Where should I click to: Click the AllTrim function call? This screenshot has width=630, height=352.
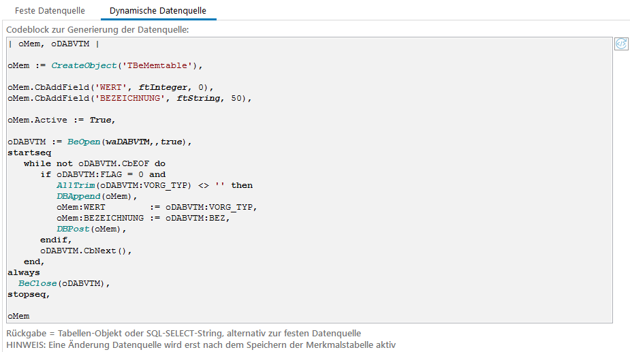coord(76,186)
